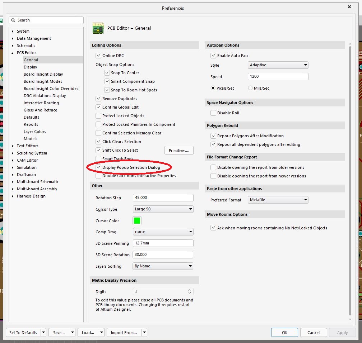Uncheck Display Popup Selection Dialog
This screenshot has width=362, height=343.
pyautogui.click(x=98, y=167)
